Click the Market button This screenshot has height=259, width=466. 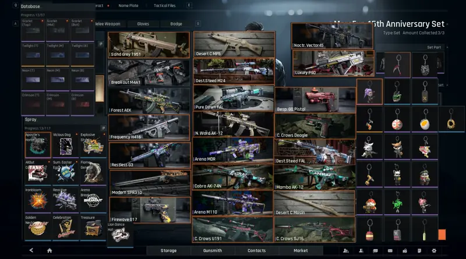click(x=301, y=251)
